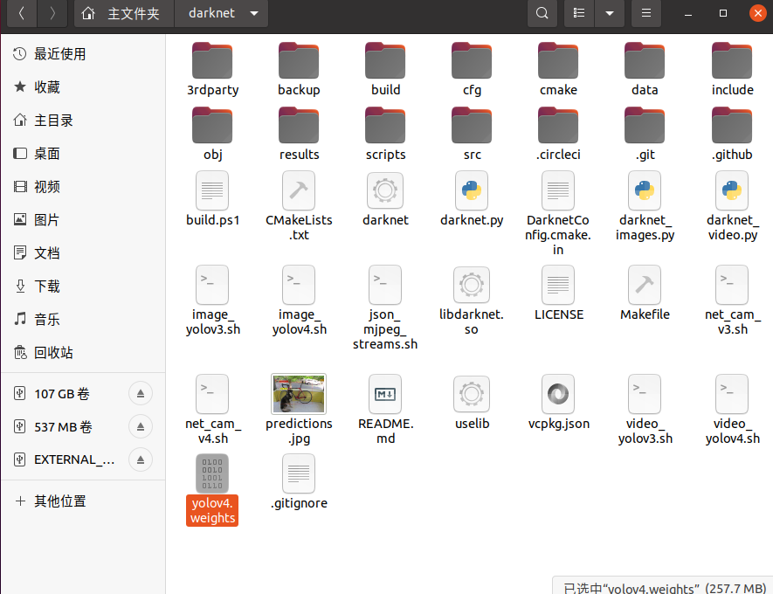Open the view options dropdown arrow

610,13
